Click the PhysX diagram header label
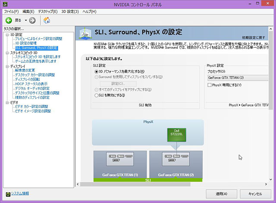Screen dimensions: 276x203 tap(148, 122)
